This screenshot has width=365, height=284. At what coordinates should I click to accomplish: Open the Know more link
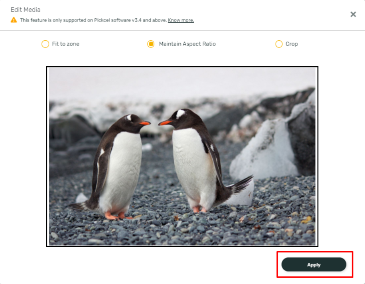(181, 20)
